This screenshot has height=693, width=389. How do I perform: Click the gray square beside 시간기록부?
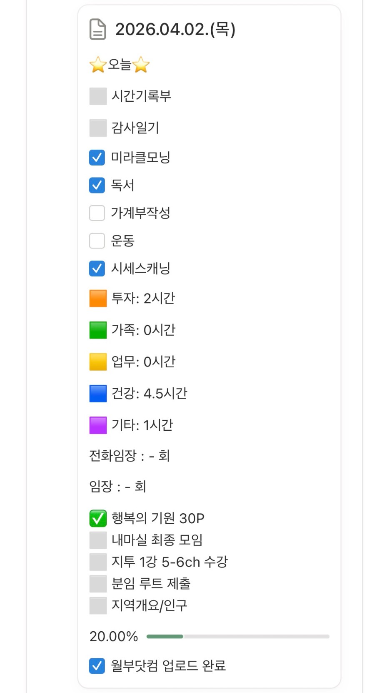(x=98, y=96)
